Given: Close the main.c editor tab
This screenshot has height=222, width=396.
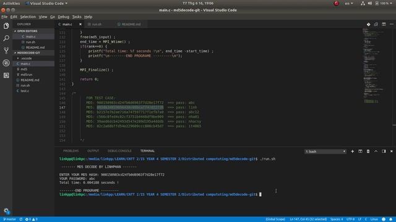Looking at the screenshot, I should coord(80,25).
